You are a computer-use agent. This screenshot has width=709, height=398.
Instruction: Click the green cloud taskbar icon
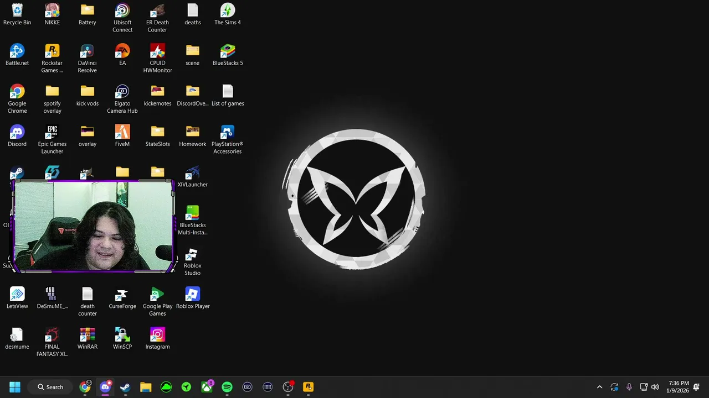[x=166, y=387]
